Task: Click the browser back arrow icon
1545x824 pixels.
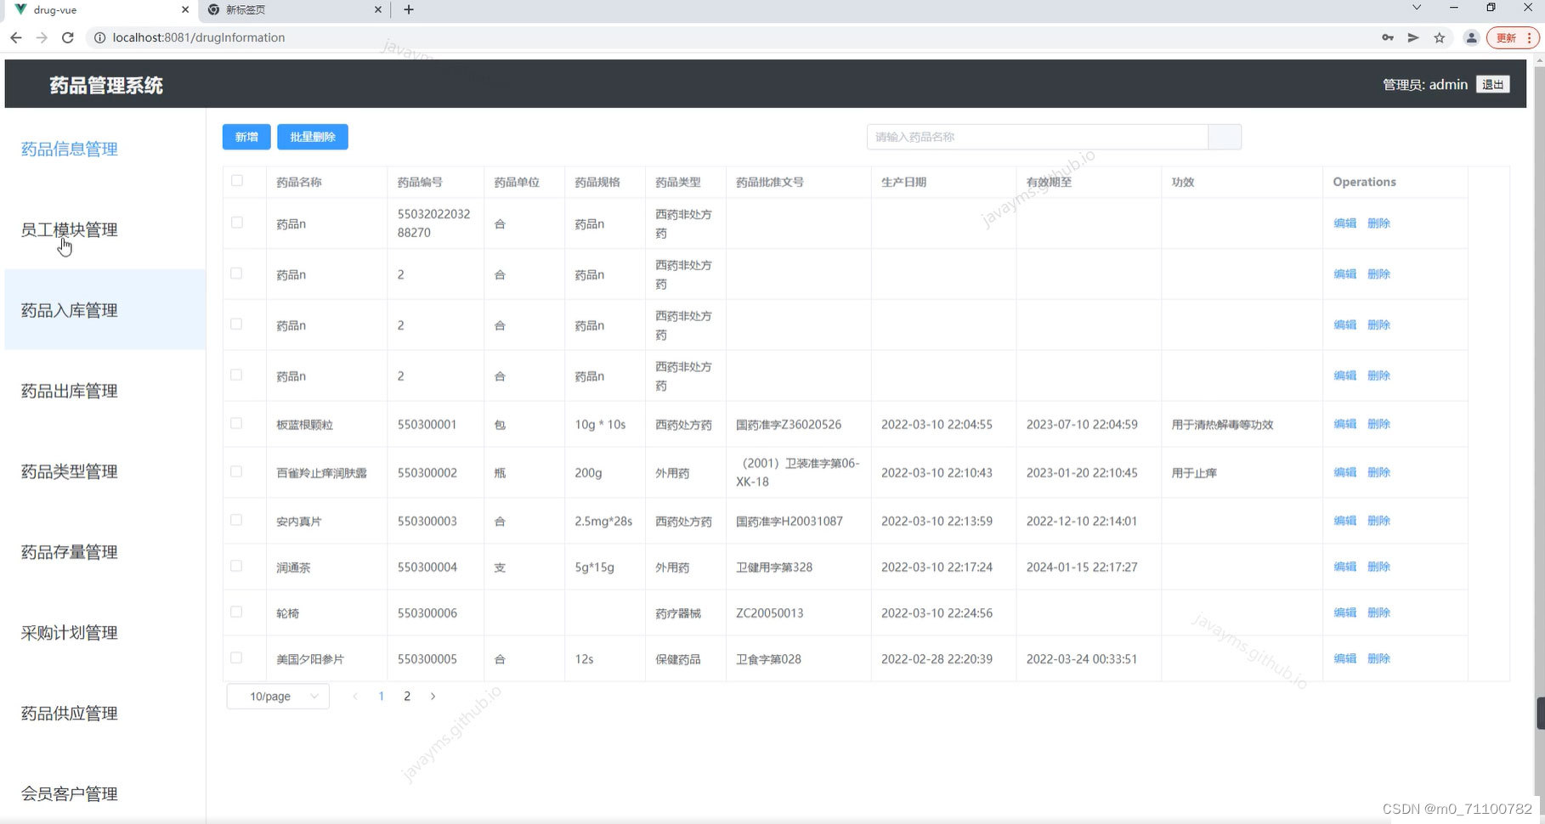Action: tap(16, 37)
